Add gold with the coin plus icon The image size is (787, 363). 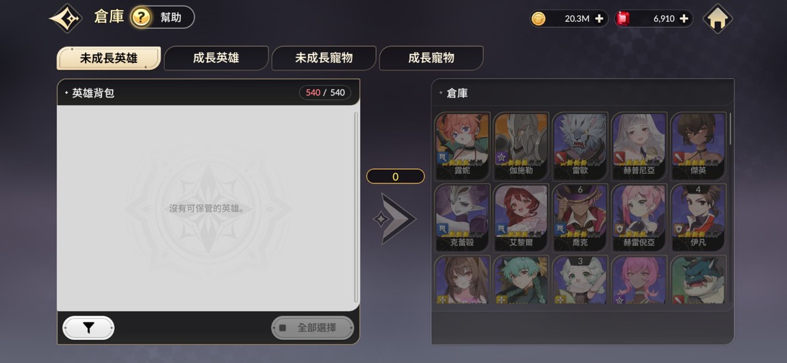[x=599, y=18]
